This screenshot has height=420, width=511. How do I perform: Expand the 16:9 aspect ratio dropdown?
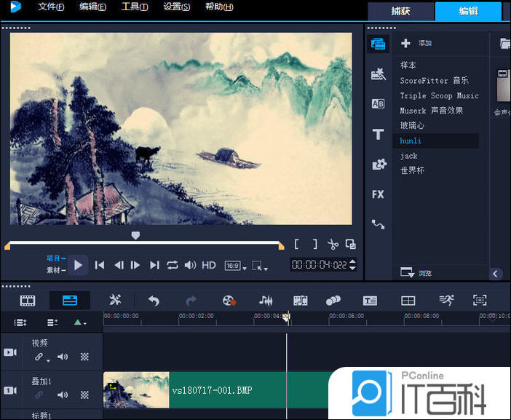[234, 266]
